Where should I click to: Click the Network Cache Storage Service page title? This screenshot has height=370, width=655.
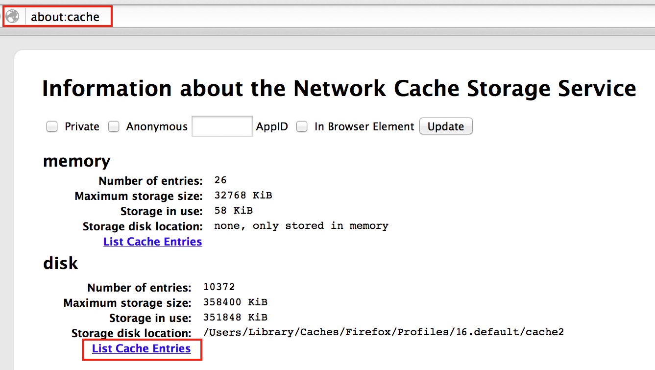point(339,88)
